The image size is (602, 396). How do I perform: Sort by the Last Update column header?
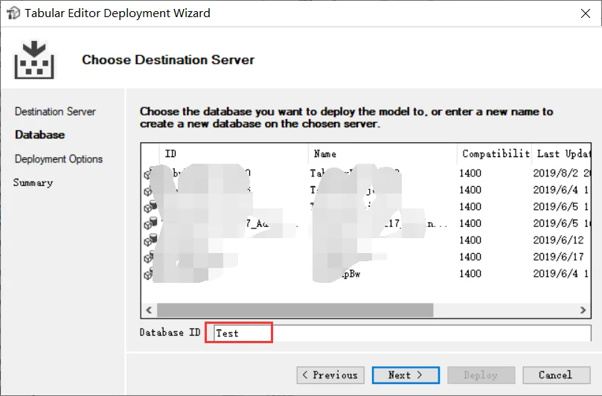point(562,154)
